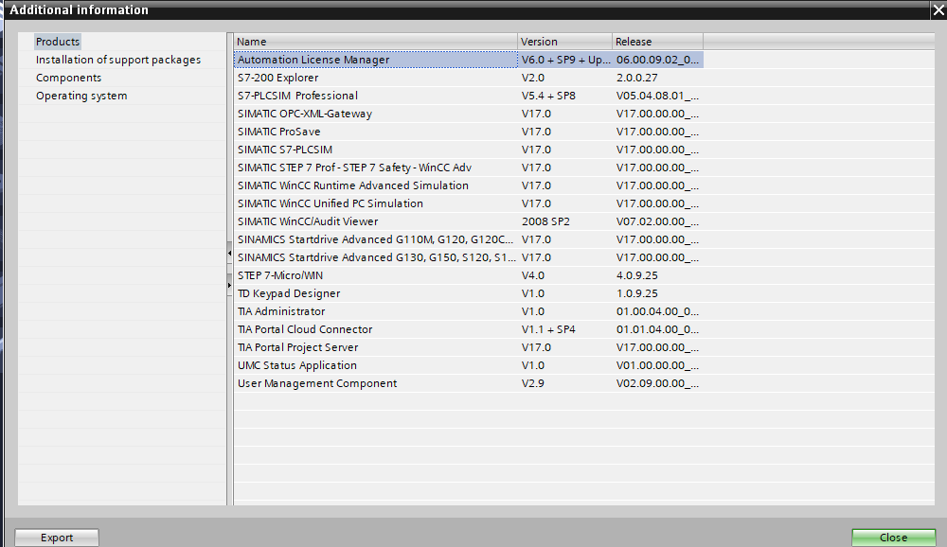Select the SIMATIC S7-PLCSIM row
947x547 pixels.
point(468,150)
